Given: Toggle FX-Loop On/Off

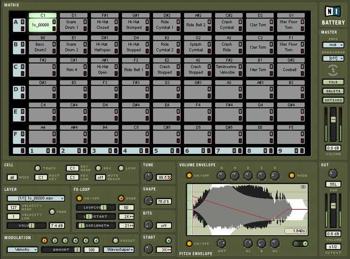Looking at the screenshot, I should coord(79,198).
